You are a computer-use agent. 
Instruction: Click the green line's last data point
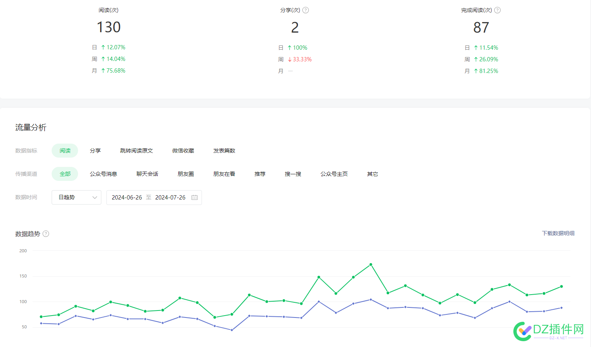click(561, 286)
